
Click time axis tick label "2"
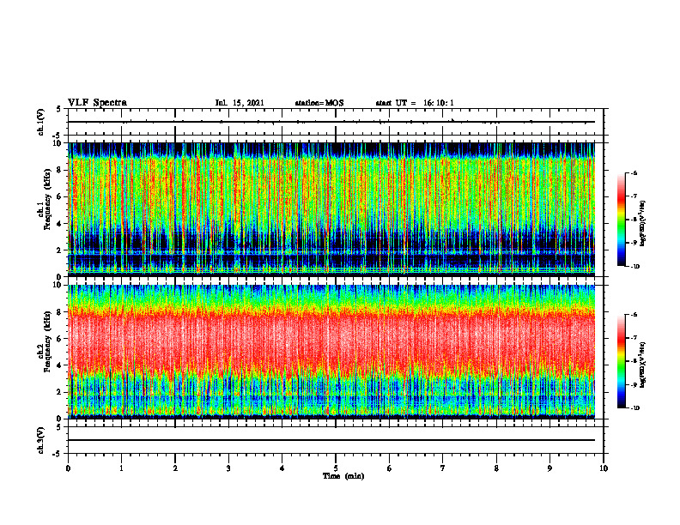click(x=175, y=468)
